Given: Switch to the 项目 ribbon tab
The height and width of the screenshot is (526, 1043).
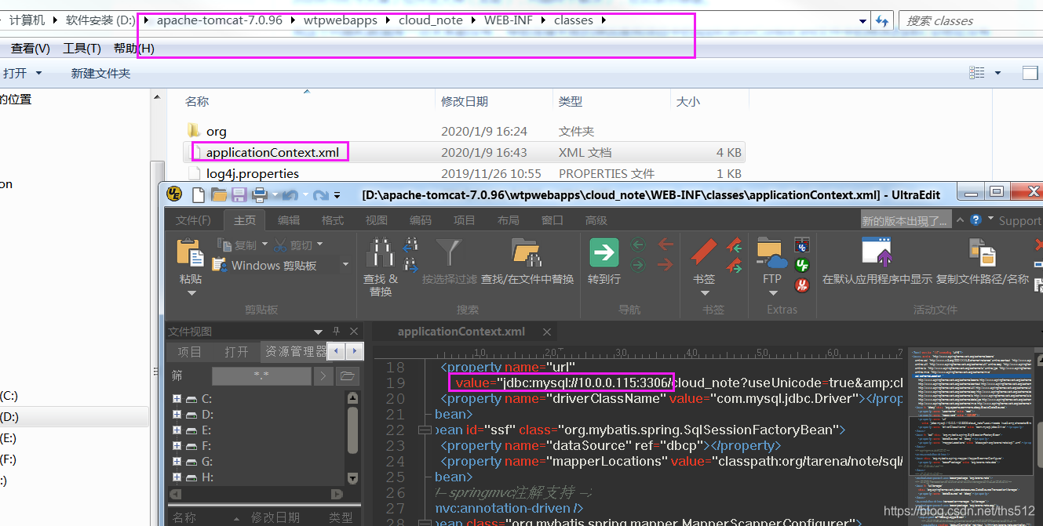Looking at the screenshot, I should (465, 220).
